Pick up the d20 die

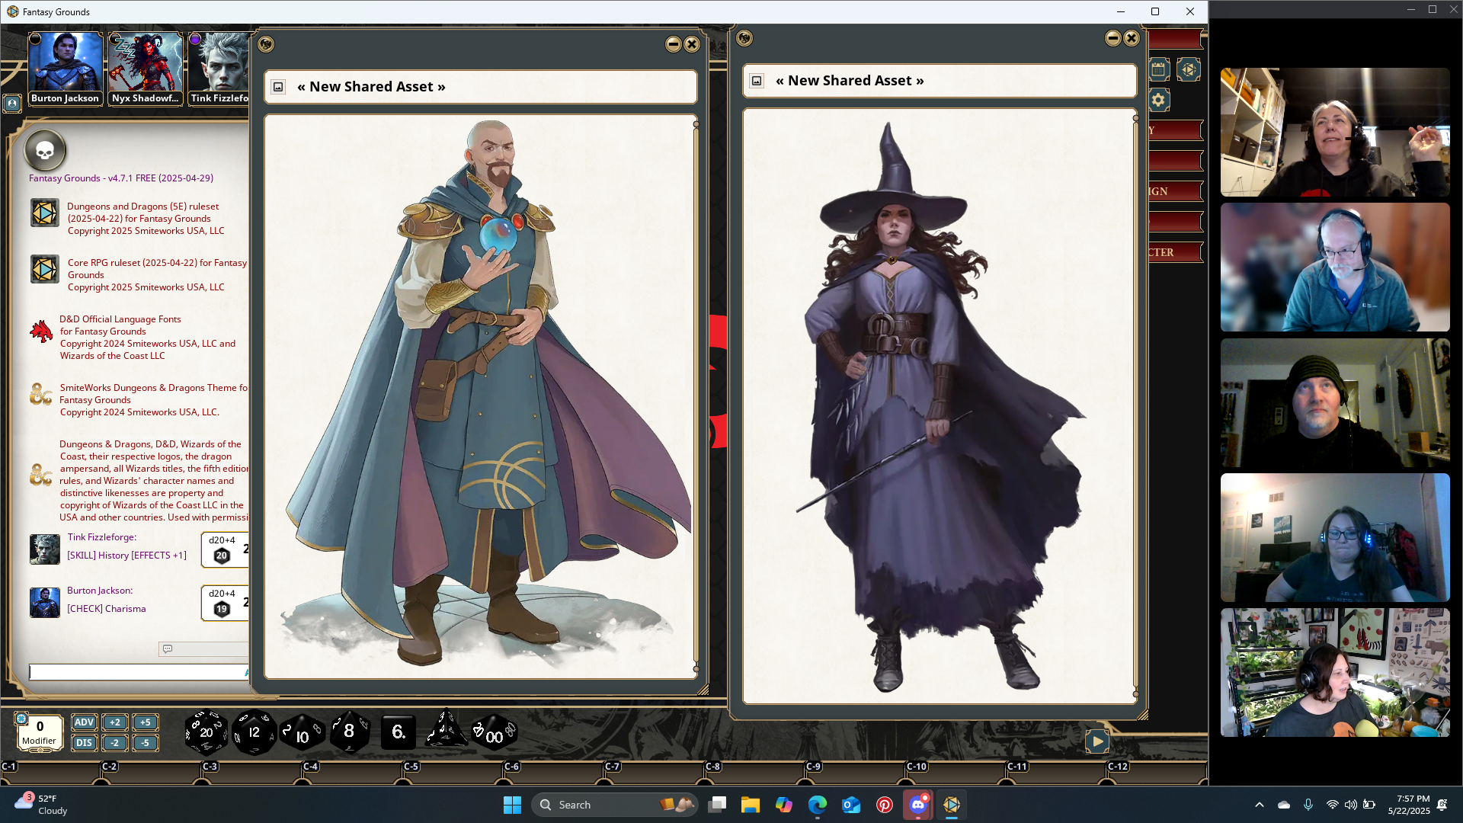click(206, 732)
